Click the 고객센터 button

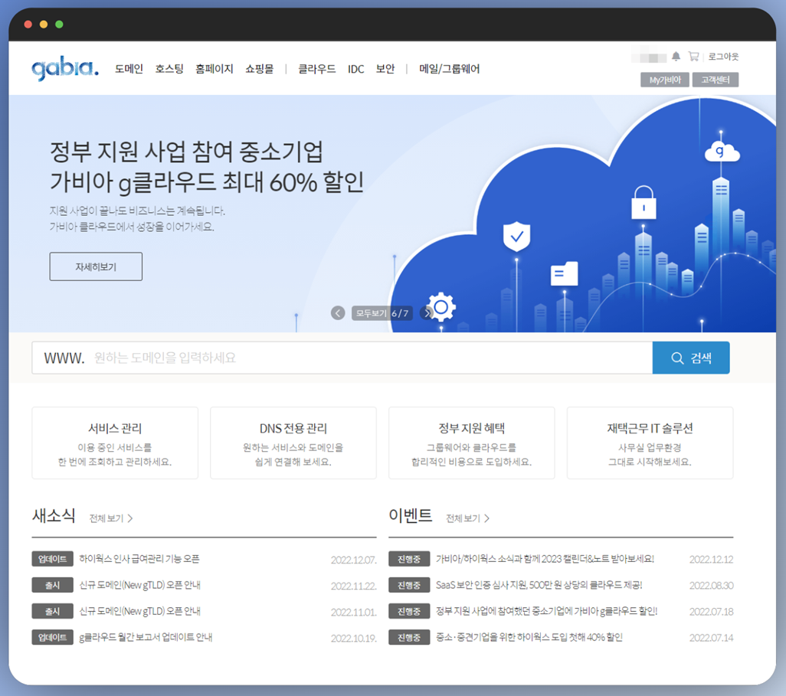pyautogui.click(x=716, y=80)
